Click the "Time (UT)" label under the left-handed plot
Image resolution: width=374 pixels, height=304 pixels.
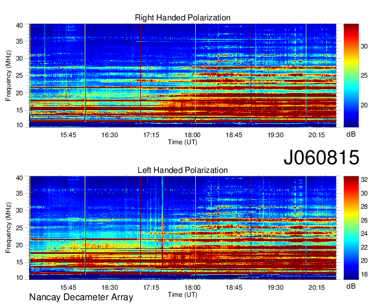click(183, 295)
